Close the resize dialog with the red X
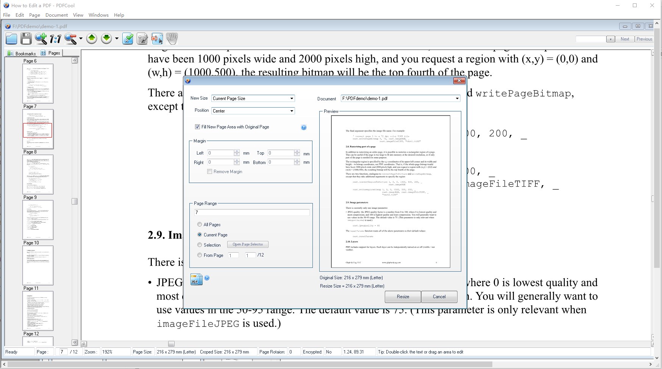The width and height of the screenshot is (662, 369). point(459,81)
